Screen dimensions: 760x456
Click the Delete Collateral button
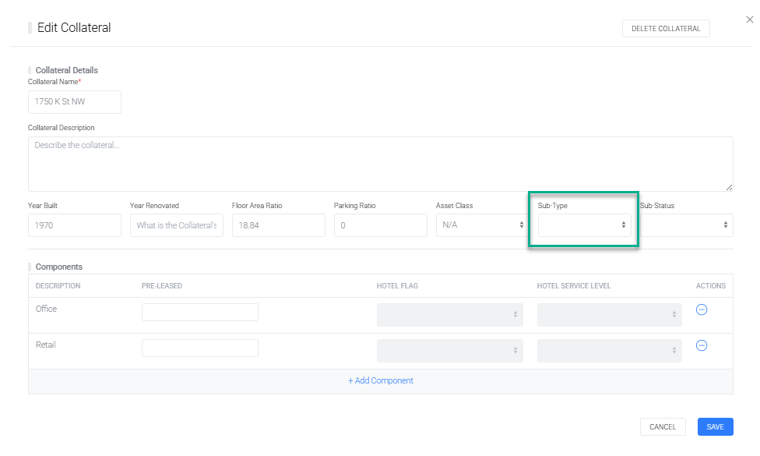[x=665, y=29]
